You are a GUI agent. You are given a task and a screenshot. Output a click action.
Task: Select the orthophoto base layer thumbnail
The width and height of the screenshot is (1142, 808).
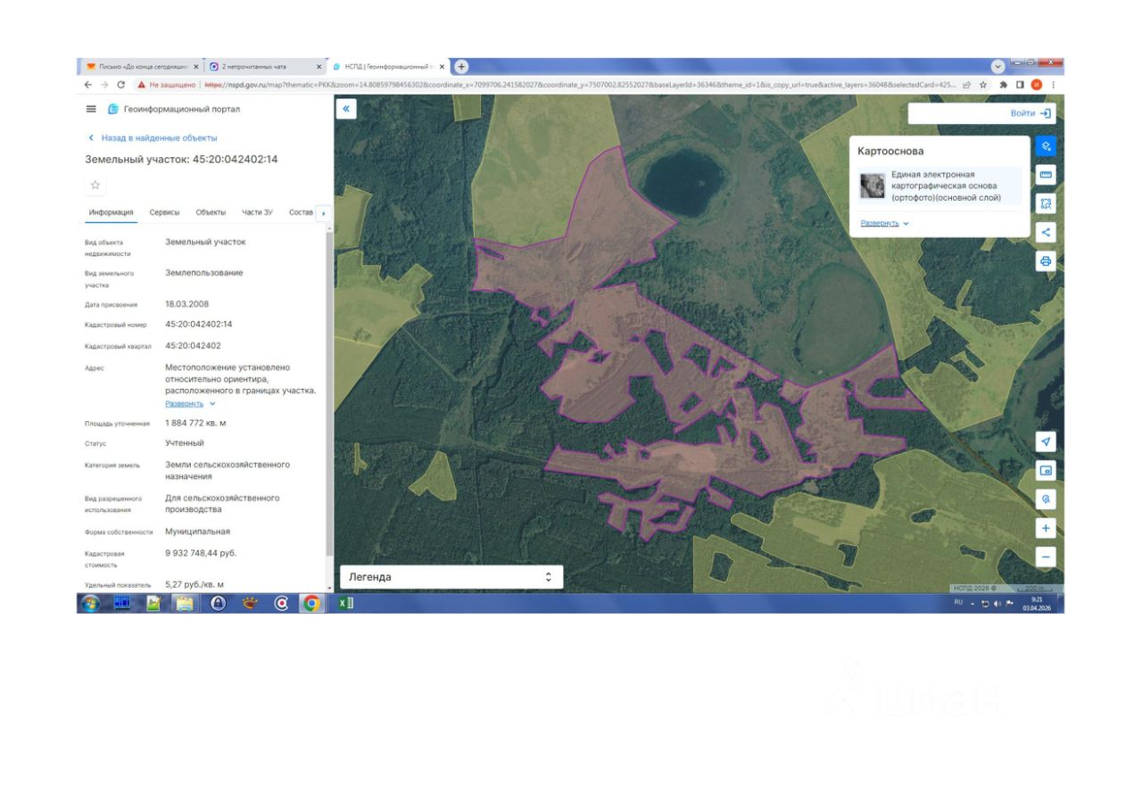click(872, 186)
